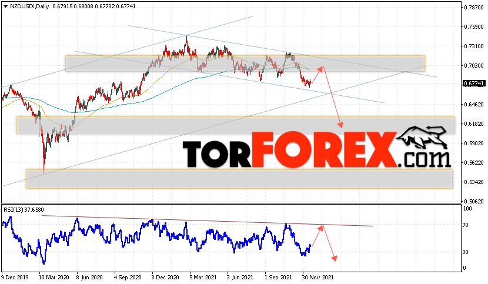Click the 0.61820 price axis label
488x284 pixels.
click(x=474, y=124)
